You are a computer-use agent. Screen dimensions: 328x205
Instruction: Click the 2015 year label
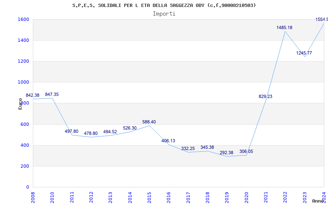point(149,198)
